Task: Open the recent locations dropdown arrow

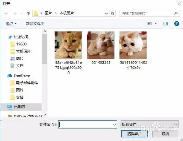Action: pyautogui.click(x=22, y=14)
